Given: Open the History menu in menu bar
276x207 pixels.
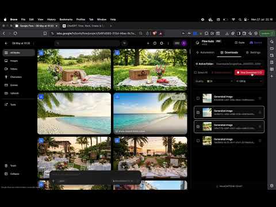Looking at the screenshot, I should pos(51,20).
